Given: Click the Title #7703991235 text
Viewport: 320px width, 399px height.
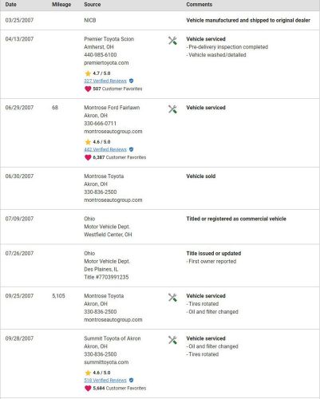Looking at the screenshot, I should pos(106,277).
